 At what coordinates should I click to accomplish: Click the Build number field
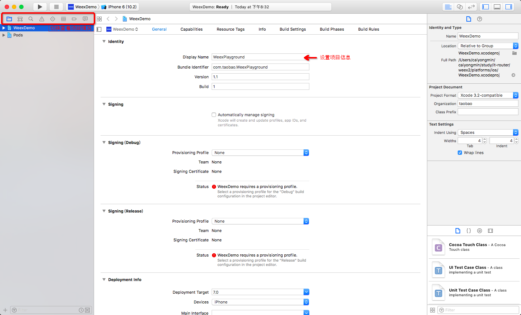(x=260, y=87)
